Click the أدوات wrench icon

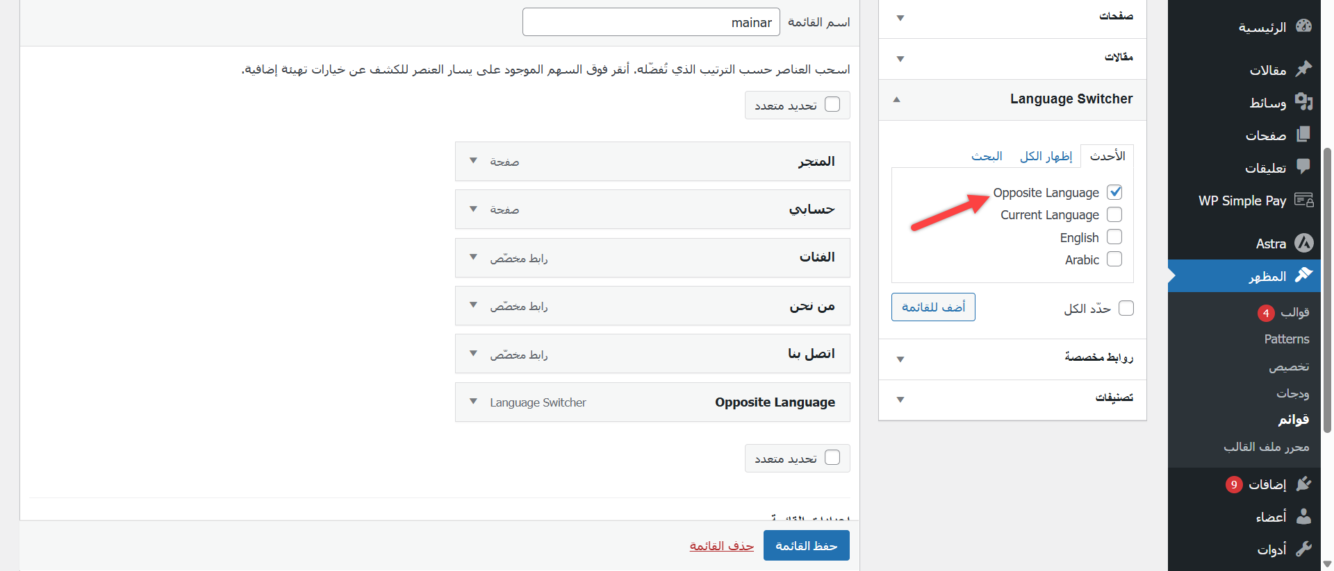(x=1303, y=549)
